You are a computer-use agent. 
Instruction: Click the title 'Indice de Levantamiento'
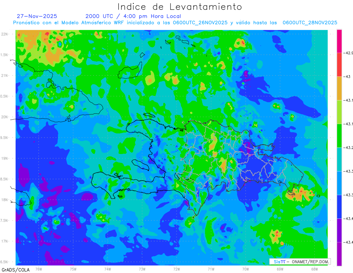coord(180,7)
